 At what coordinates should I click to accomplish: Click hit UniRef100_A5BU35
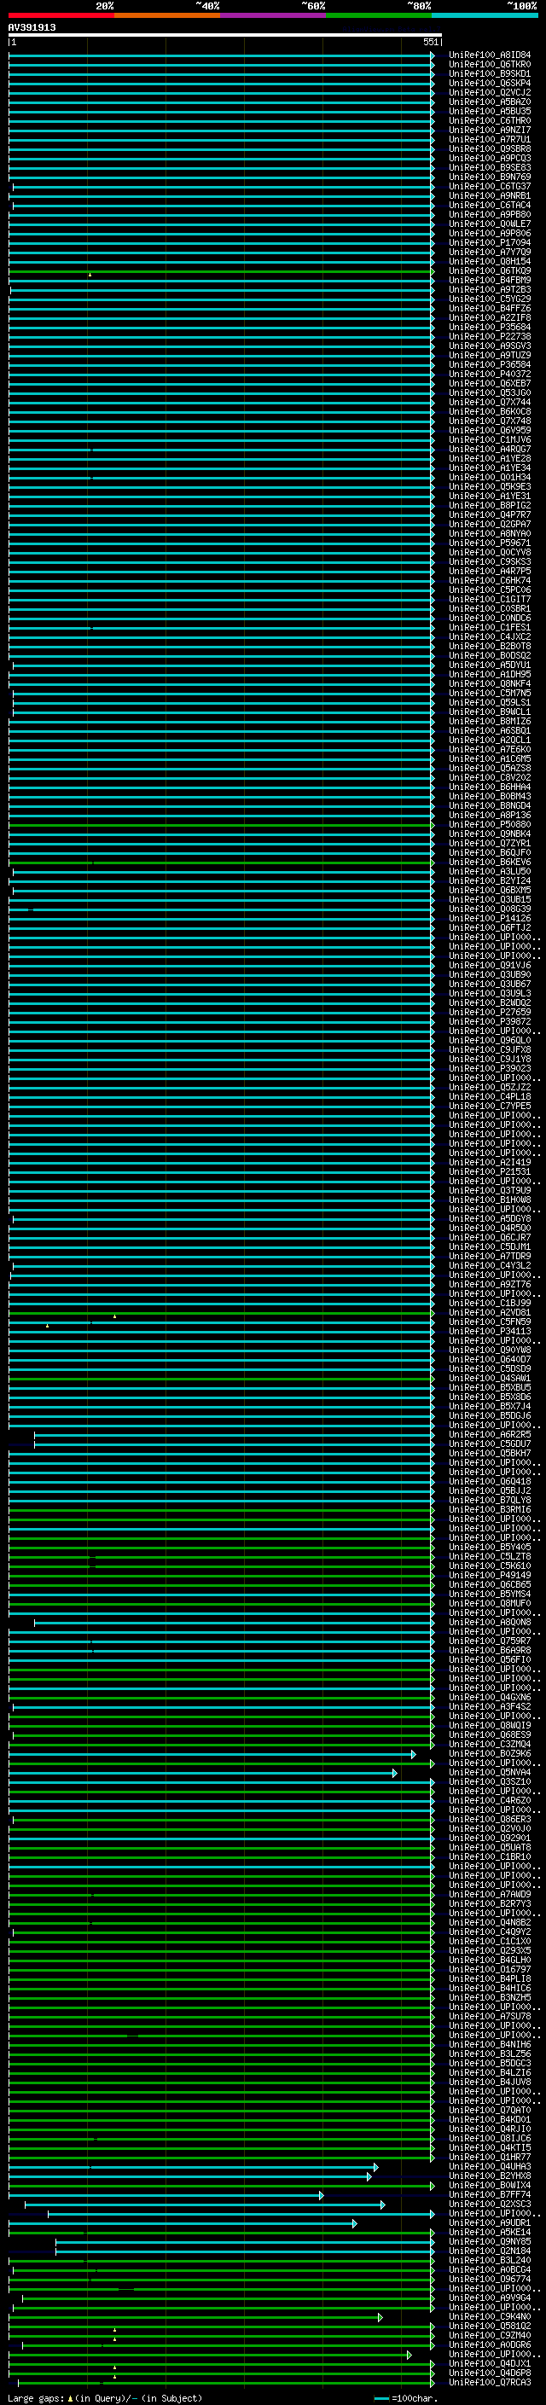[489, 111]
